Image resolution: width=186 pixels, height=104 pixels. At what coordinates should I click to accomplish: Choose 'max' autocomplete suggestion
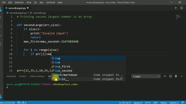click(88, 62)
